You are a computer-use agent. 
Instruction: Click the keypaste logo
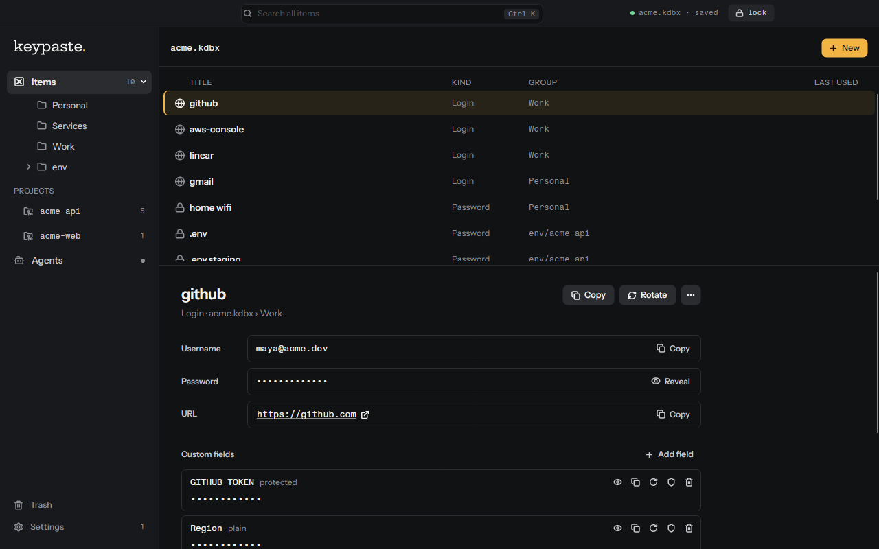(49, 47)
